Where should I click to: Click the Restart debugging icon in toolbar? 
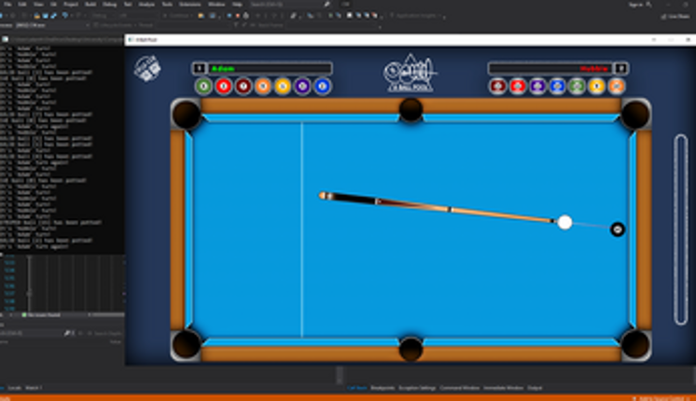[246, 16]
